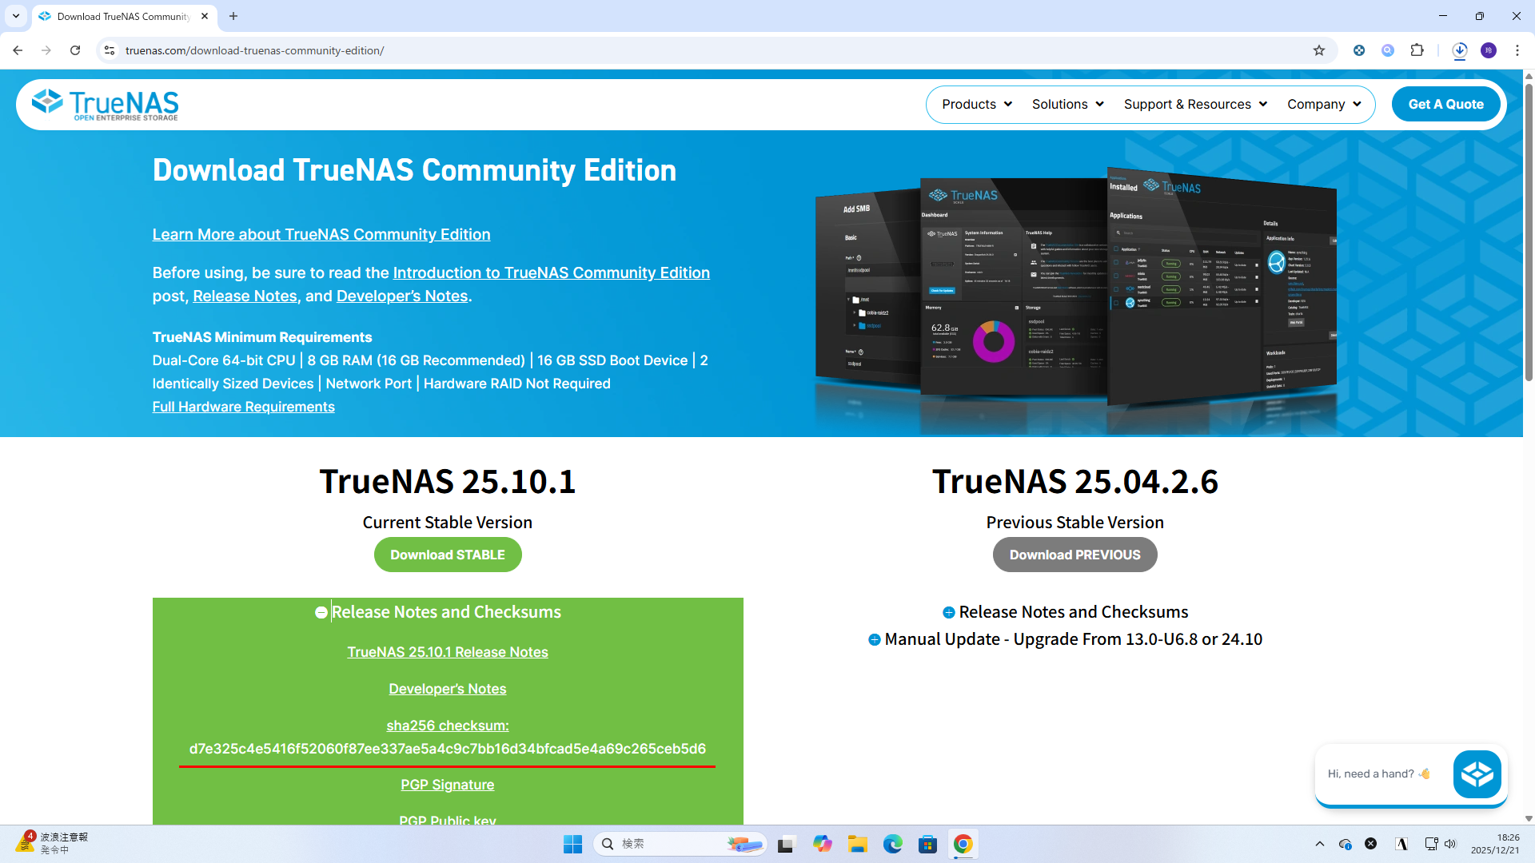Open Chrome three-dot menu
The image size is (1535, 863).
[1517, 50]
